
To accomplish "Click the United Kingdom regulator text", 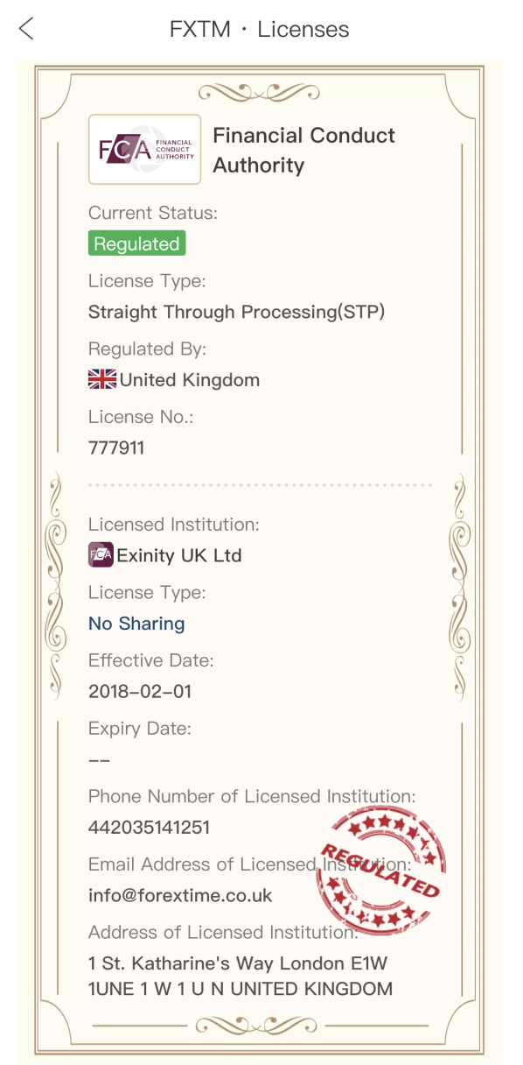I will 190,381.
